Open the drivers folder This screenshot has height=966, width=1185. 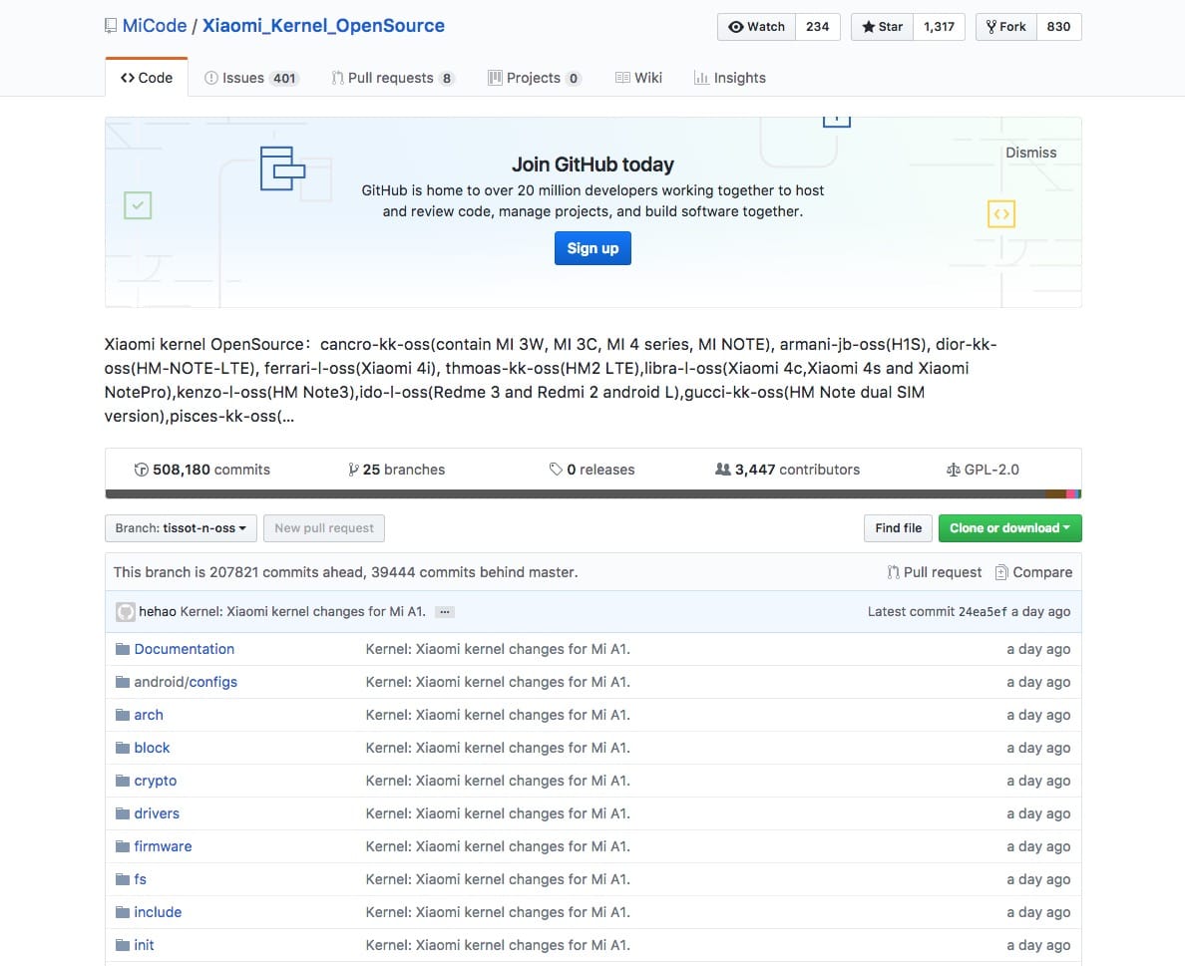point(157,813)
